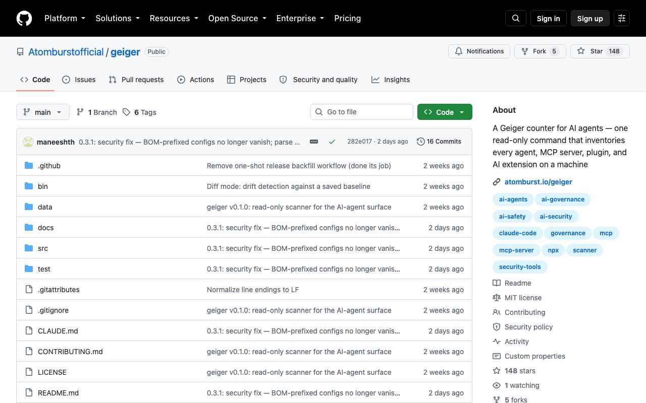
Task: Open the green Code dropdown button
Action: [x=445, y=112]
